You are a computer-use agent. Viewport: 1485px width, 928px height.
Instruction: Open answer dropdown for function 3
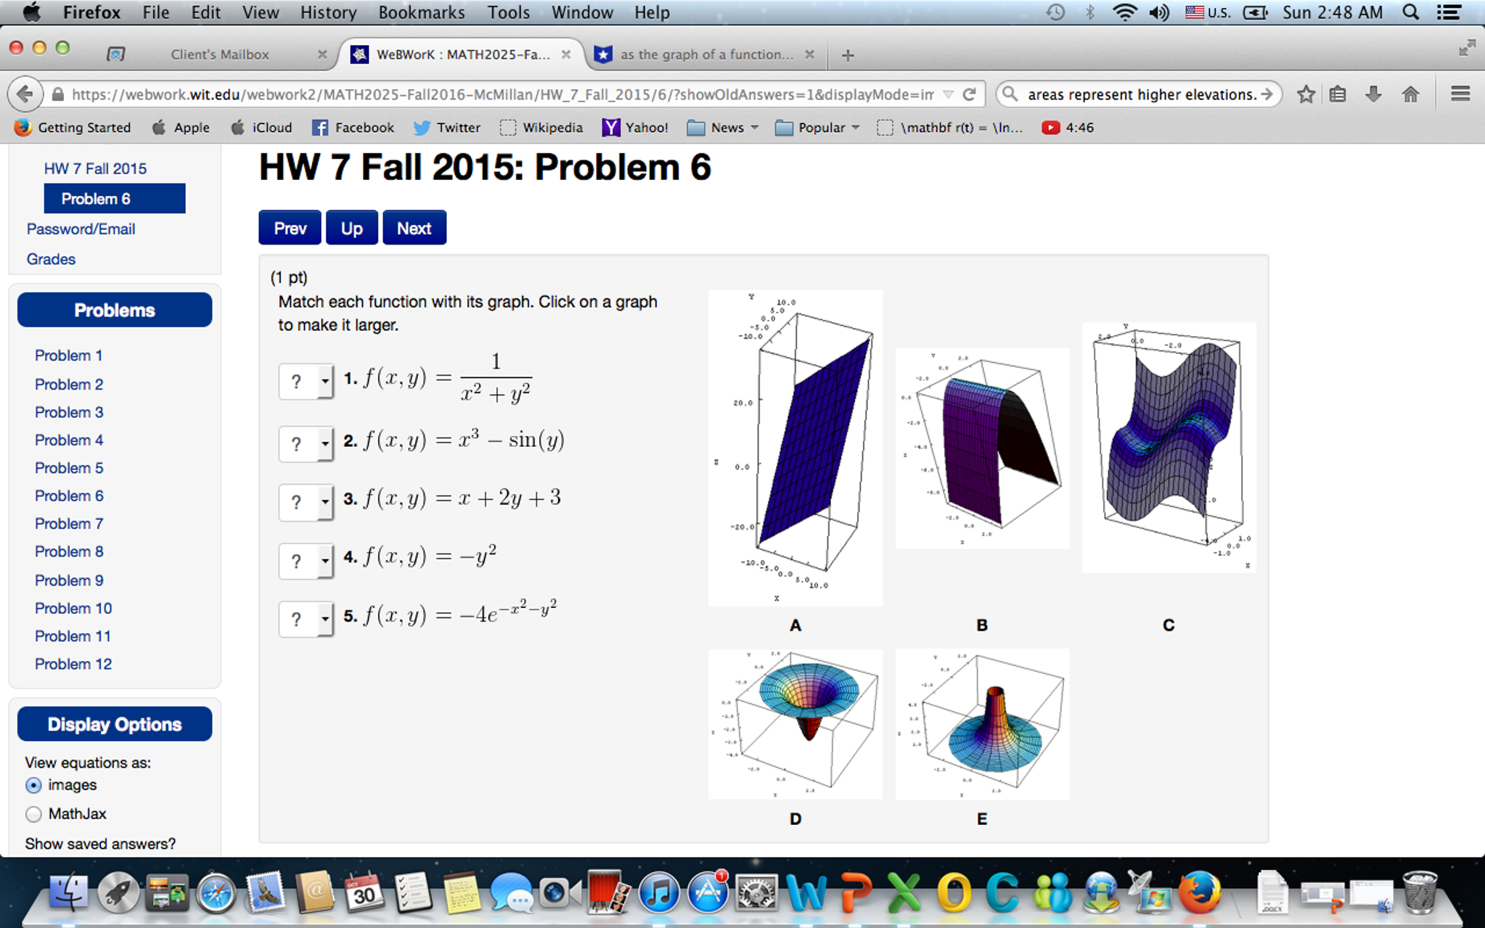[x=306, y=501]
